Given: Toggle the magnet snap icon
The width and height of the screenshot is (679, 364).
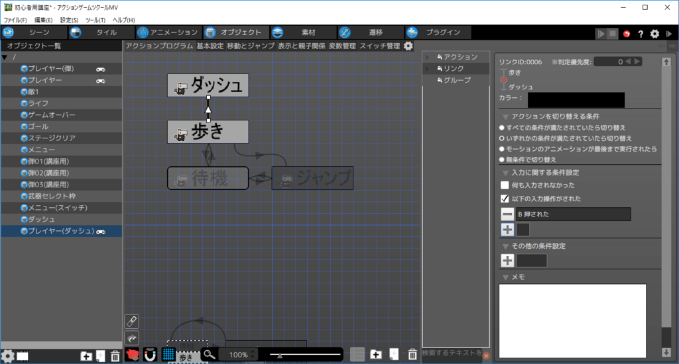Looking at the screenshot, I should (x=150, y=355).
